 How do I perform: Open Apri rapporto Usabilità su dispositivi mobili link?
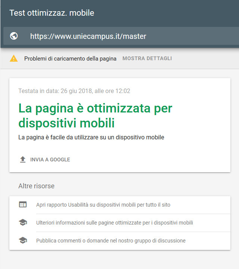(103, 205)
